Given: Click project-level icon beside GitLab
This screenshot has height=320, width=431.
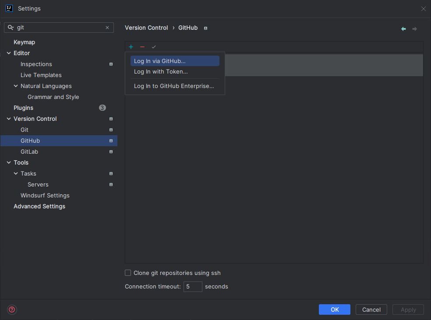Looking at the screenshot, I should click(111, 151).
